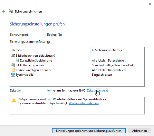Click the user icon beside Bibliotheken von defaultuser0

13,55
